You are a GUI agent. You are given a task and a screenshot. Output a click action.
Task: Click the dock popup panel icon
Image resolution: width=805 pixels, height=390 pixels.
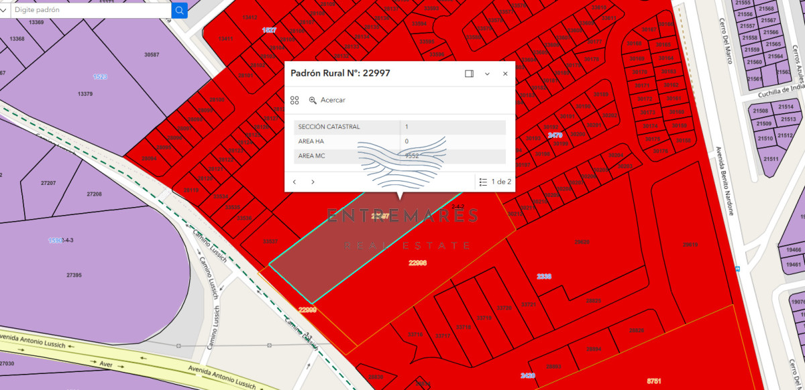(470, 74)
